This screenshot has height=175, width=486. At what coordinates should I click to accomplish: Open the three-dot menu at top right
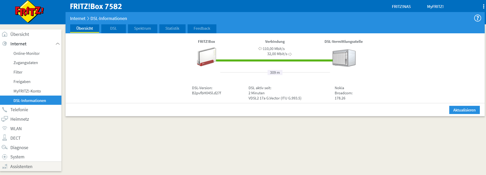tap(483, 6)
